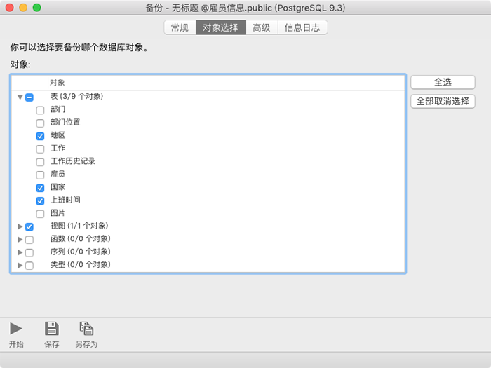Check the 图片 table checkbox
This screenshot has height=368, width=491.
coord(40,214)
